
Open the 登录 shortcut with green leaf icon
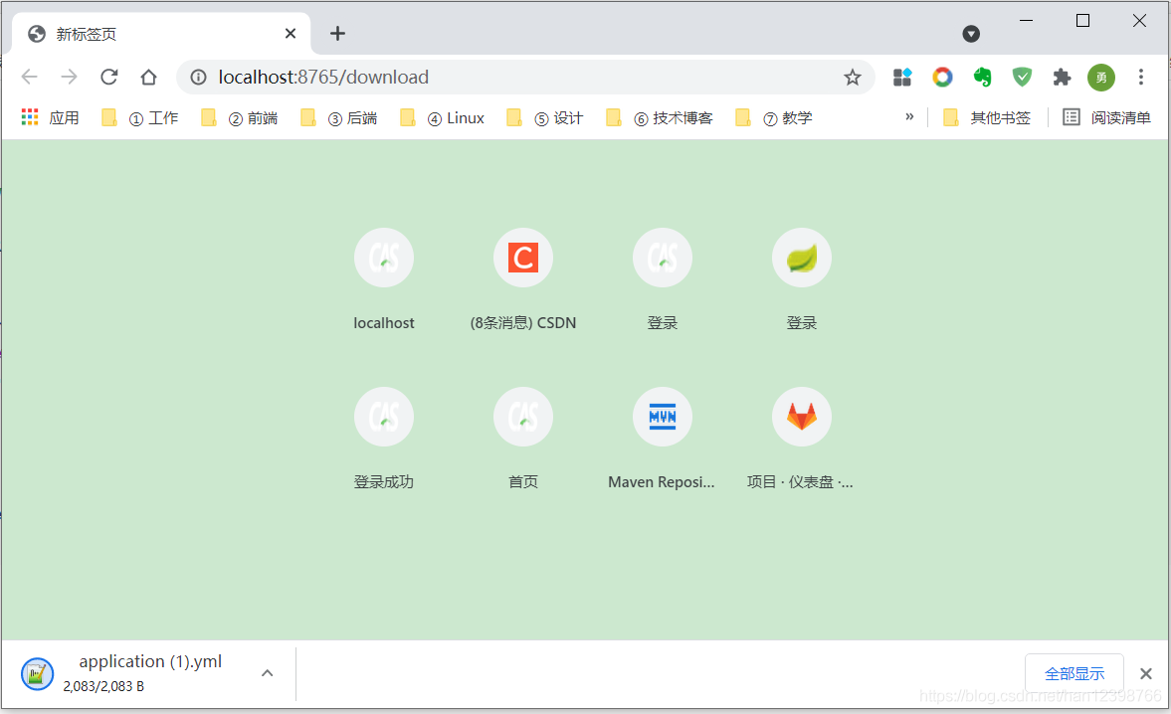coord(801,279)
